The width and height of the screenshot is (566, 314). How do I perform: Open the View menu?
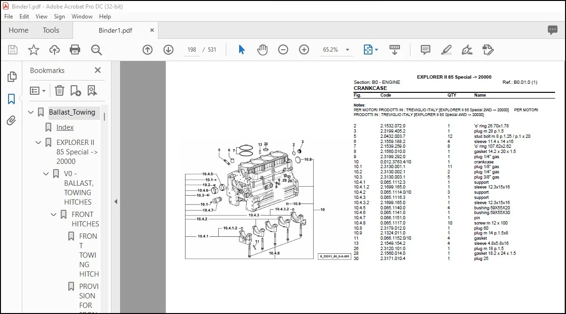pyautogui.click(x=41, y=16)
